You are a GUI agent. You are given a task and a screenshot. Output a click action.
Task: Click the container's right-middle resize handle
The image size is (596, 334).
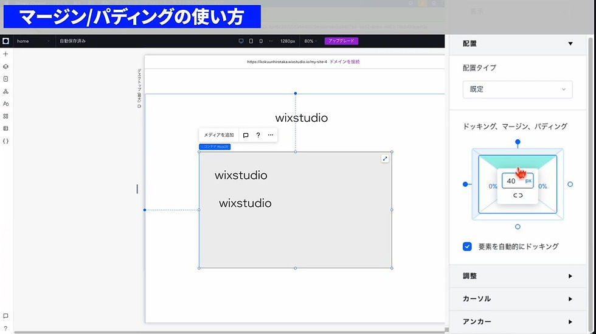(392, 210)
